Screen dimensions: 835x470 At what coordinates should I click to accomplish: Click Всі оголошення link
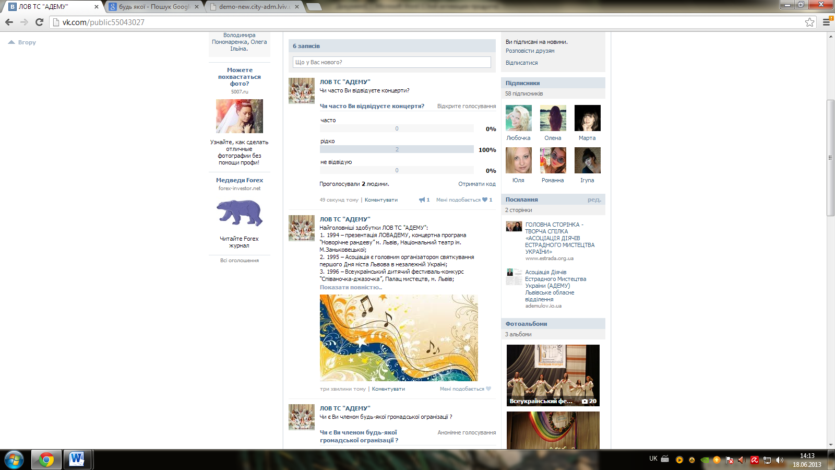click(240, 261)
